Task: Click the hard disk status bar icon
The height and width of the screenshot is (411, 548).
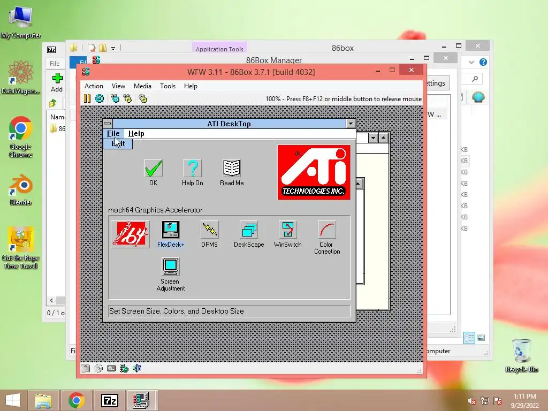Action: pos(111,368)
